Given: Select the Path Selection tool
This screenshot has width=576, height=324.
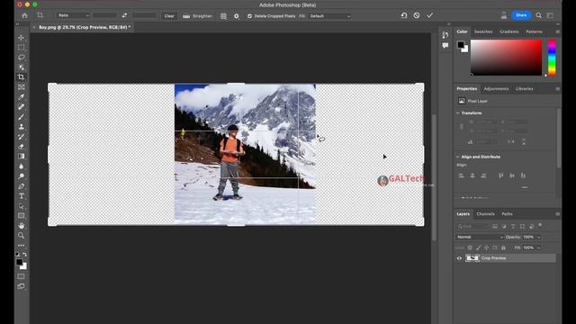Looking at the screenshot, I should (22, 206).
